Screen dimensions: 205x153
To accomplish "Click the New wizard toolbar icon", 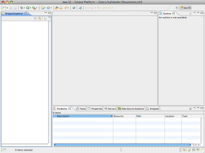I will (4, 8).
